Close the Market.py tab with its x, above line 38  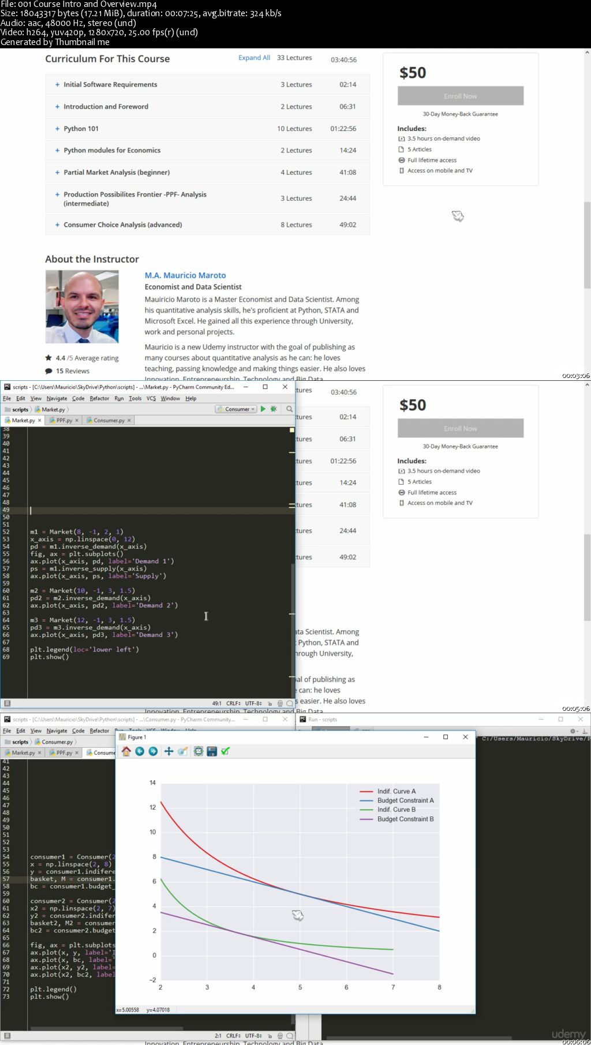click(39, 420)
